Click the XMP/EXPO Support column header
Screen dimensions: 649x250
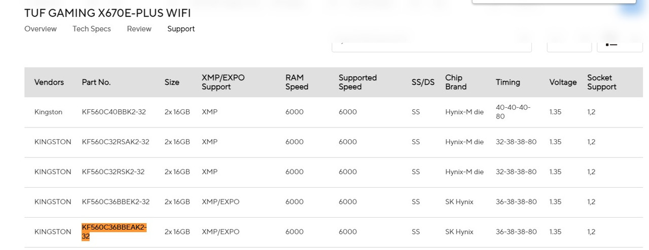[223, 82]
